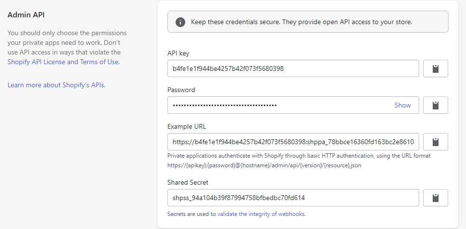The image size is (466, 229).
Task: Click the "Shared Secret" field label
Action: (x=188, y=182)
